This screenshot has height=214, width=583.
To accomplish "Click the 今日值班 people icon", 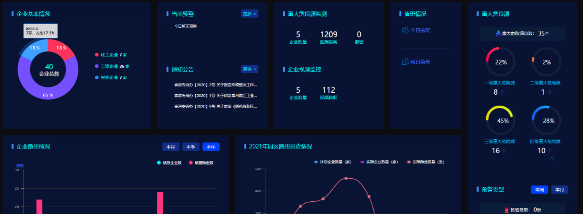I will [x=405, y=30].
